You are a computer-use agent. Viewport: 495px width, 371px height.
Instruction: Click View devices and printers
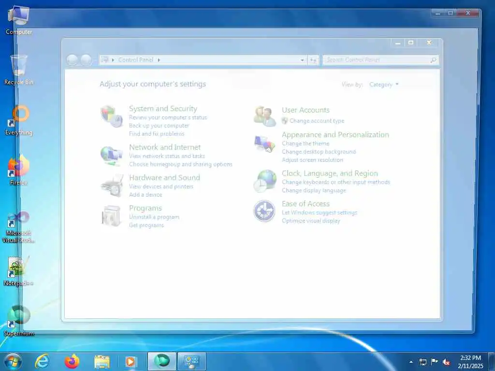click(x=161, y=186)
